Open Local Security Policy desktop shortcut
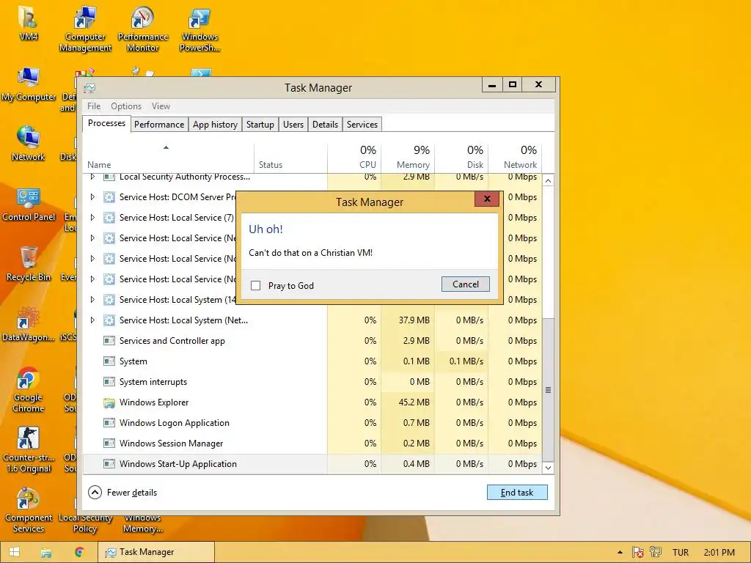This screenshot has height=563, width=751. 85,523
